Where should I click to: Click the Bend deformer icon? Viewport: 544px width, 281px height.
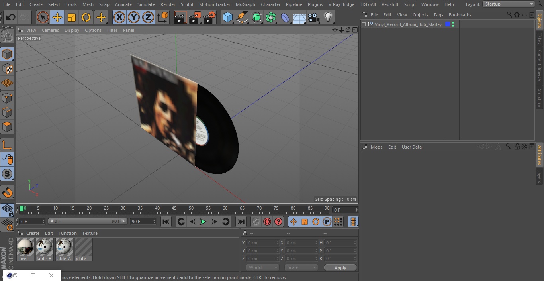285,17
